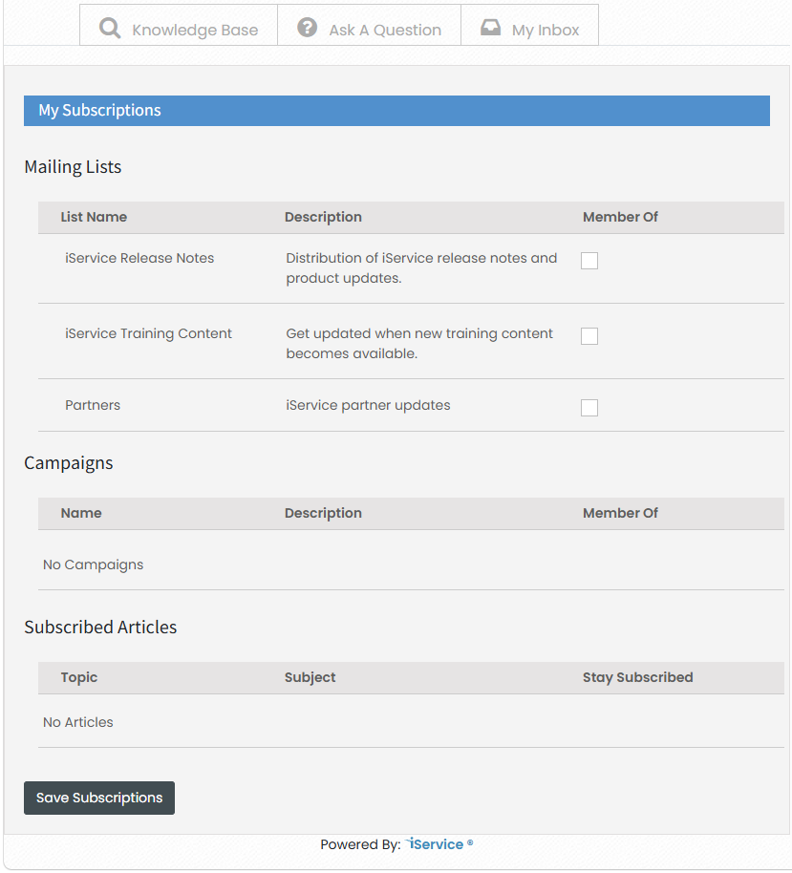Click the 'No Articles' row
Image resolution: width=792 pixels, height=873 pixels.
click(x=411, y=722)
